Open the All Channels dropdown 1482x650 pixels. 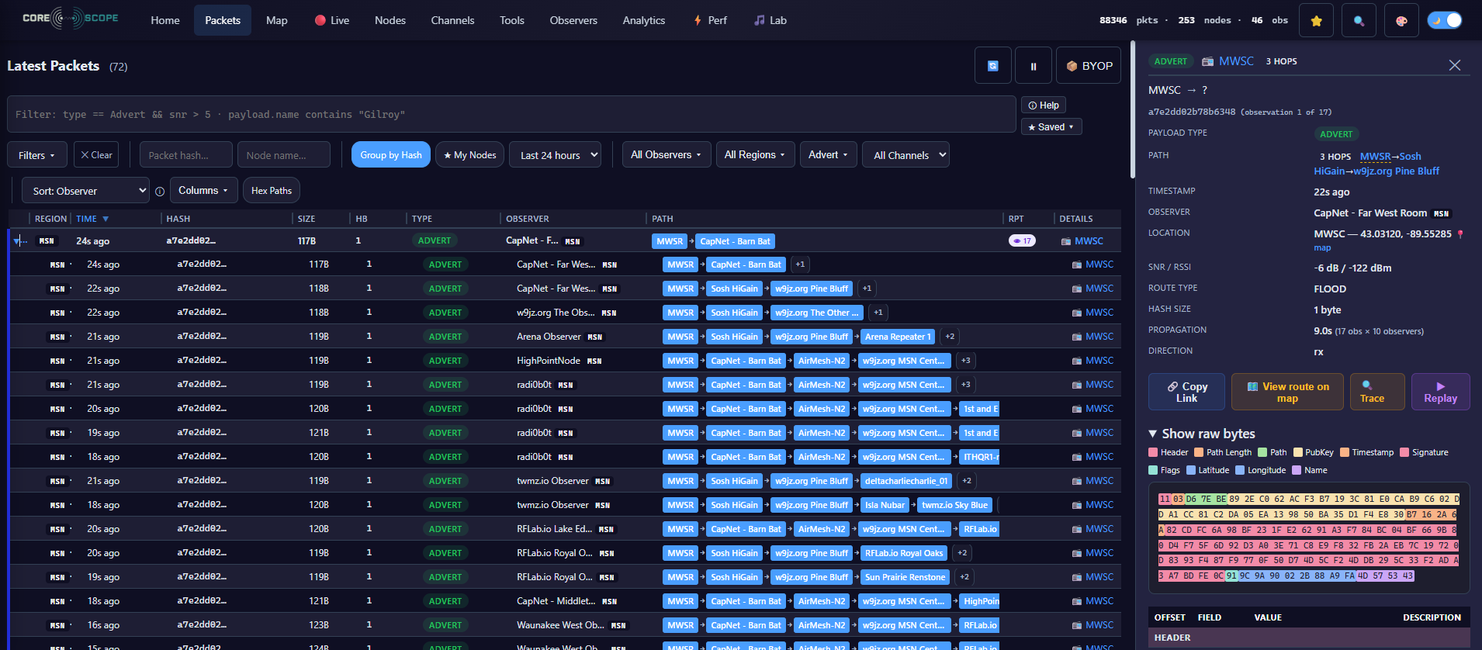point(906,155)
